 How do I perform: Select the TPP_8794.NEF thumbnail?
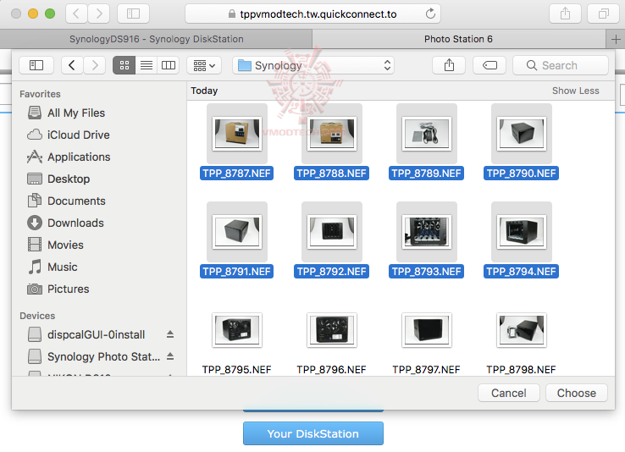click(x=522, y=232)
